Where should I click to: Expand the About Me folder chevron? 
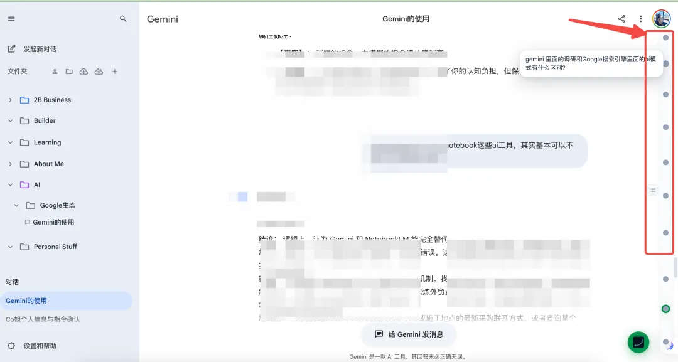pyautogui.click(x=11, y=164)
